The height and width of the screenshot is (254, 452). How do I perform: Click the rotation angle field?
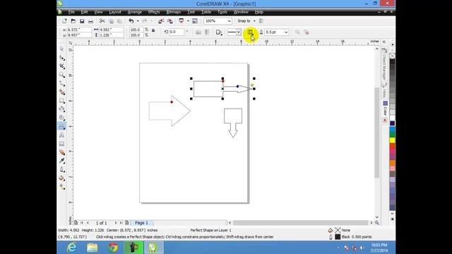click(x=177, y=32)
